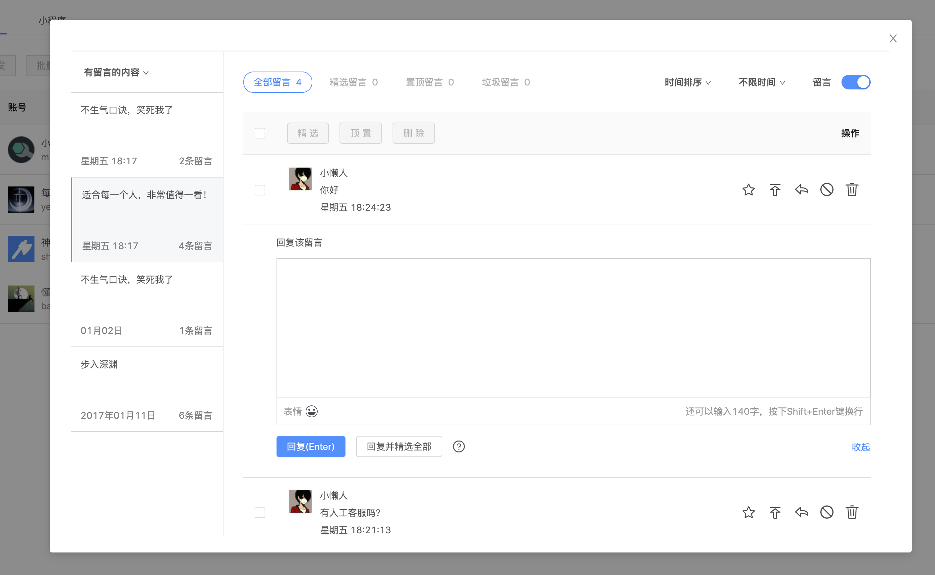Image resolution: width=935 pixels, height=575 pixels.
Task: Switch to the 垃圾留言 tab
Action: point(506,82)
